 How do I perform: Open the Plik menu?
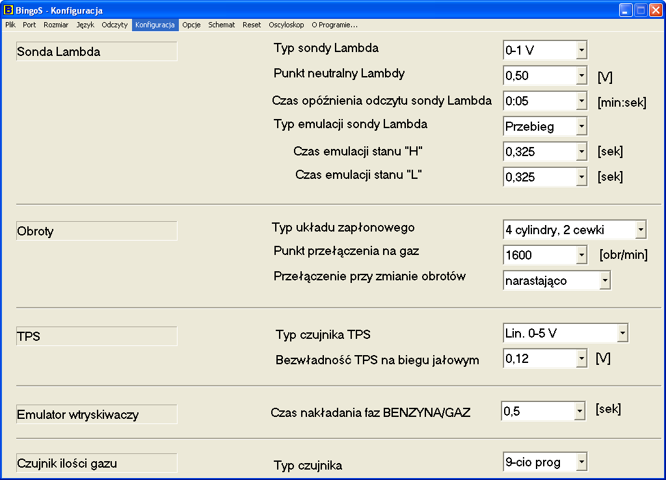coord(10,25)
